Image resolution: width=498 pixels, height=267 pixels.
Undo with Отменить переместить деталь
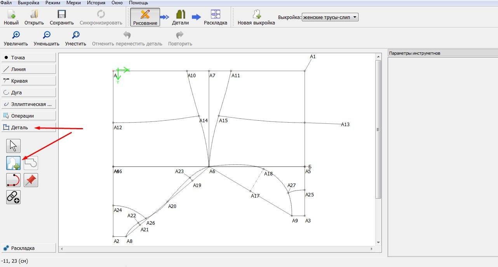pyautogui.click(x=127, y=39)
